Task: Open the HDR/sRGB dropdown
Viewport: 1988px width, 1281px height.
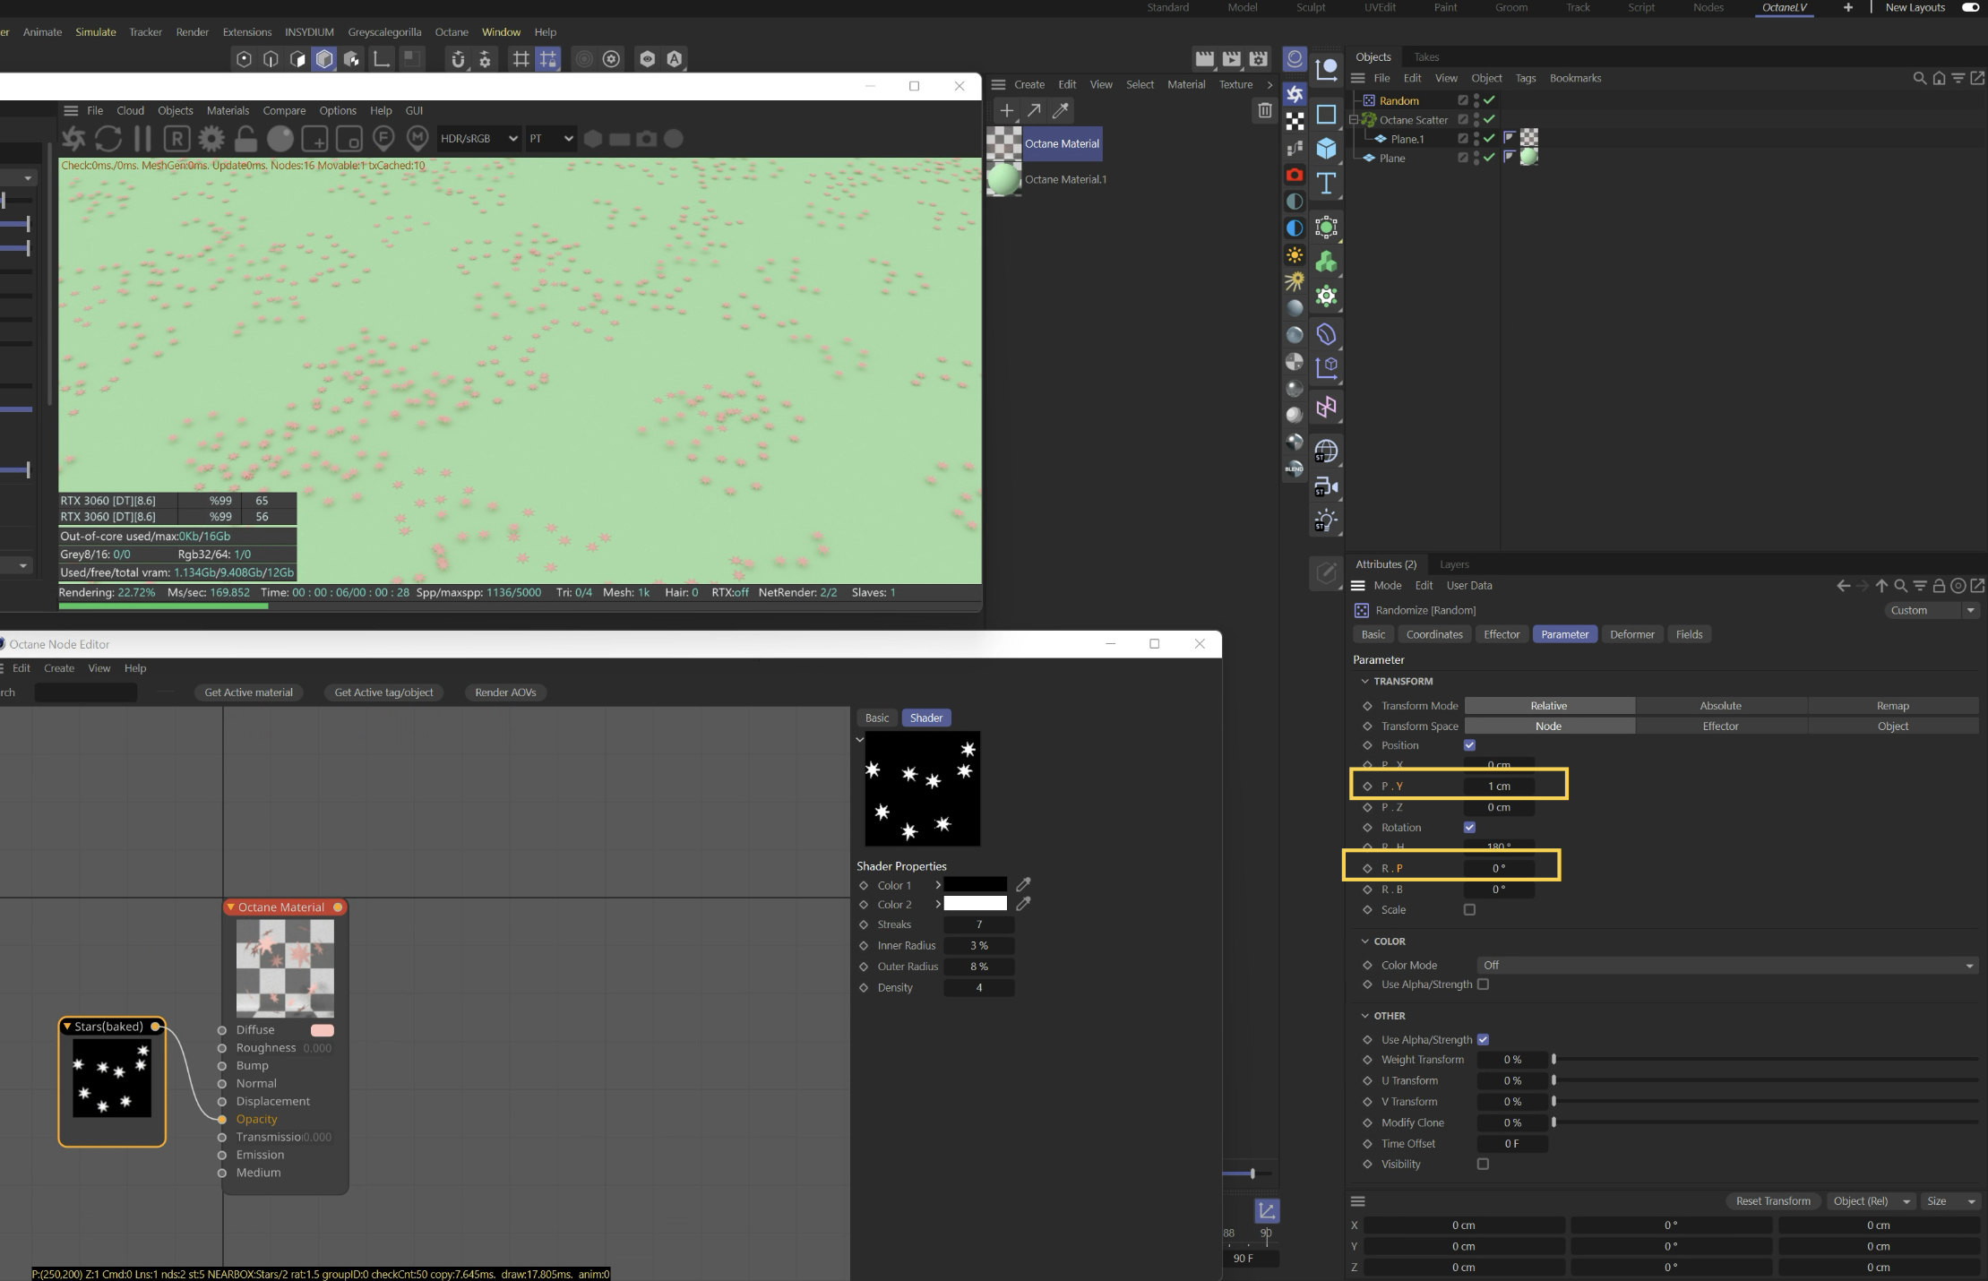Action: point(478,139)
